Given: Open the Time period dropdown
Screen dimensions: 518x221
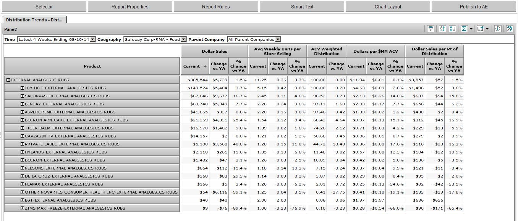Looking at the screenshot, I should [92, 39].
